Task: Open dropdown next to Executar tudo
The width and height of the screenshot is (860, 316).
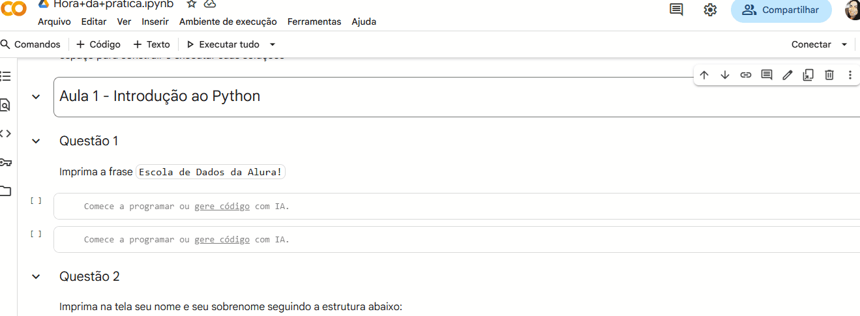Action: [x=273, y=44]
